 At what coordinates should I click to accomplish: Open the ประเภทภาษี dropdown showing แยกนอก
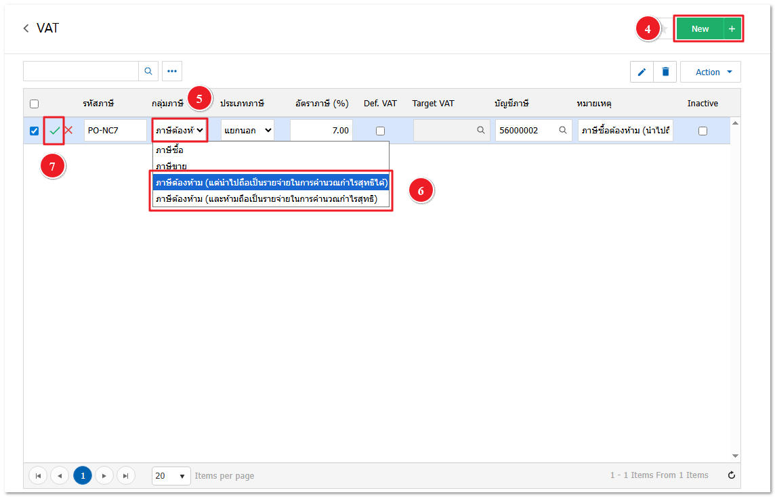pos(247,131)
